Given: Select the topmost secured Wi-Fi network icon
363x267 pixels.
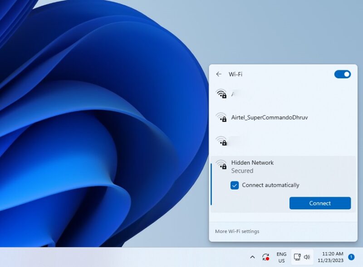Looking at the screenshot, I should tap(222, 93).
